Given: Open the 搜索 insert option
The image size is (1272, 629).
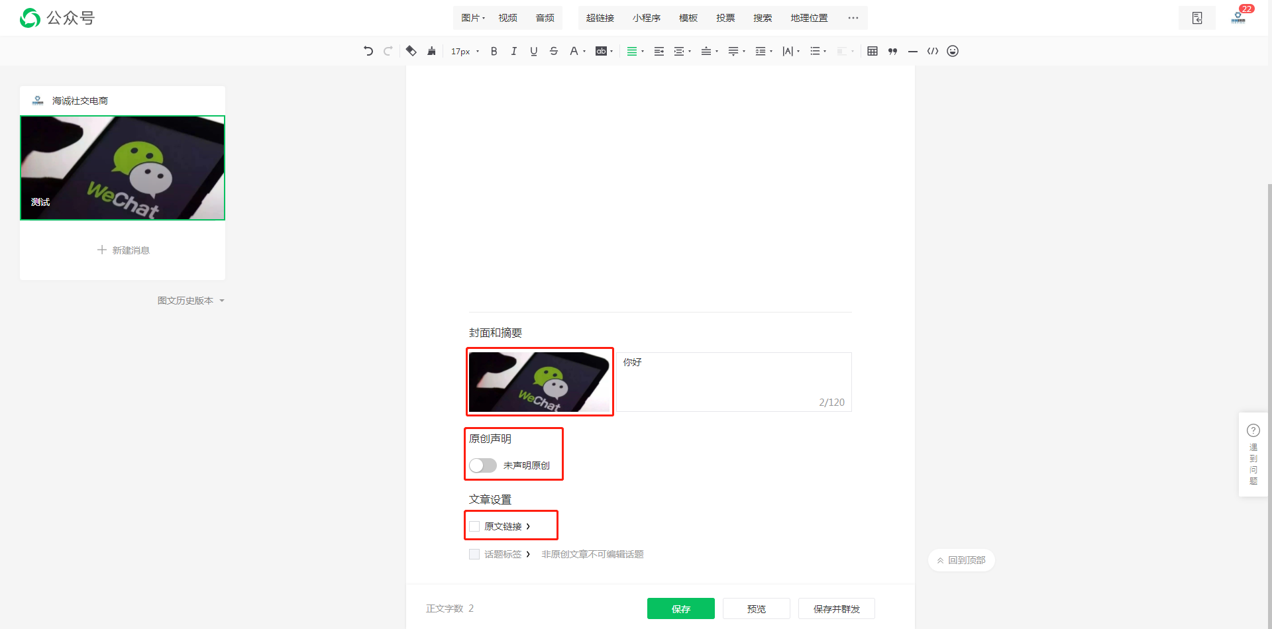Looking at the screenshot, I should (x=763, y=18).
